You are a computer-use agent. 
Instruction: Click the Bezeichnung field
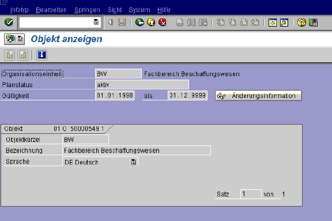point(137,151)
